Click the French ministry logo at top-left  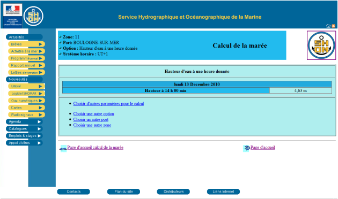(12, 16)
